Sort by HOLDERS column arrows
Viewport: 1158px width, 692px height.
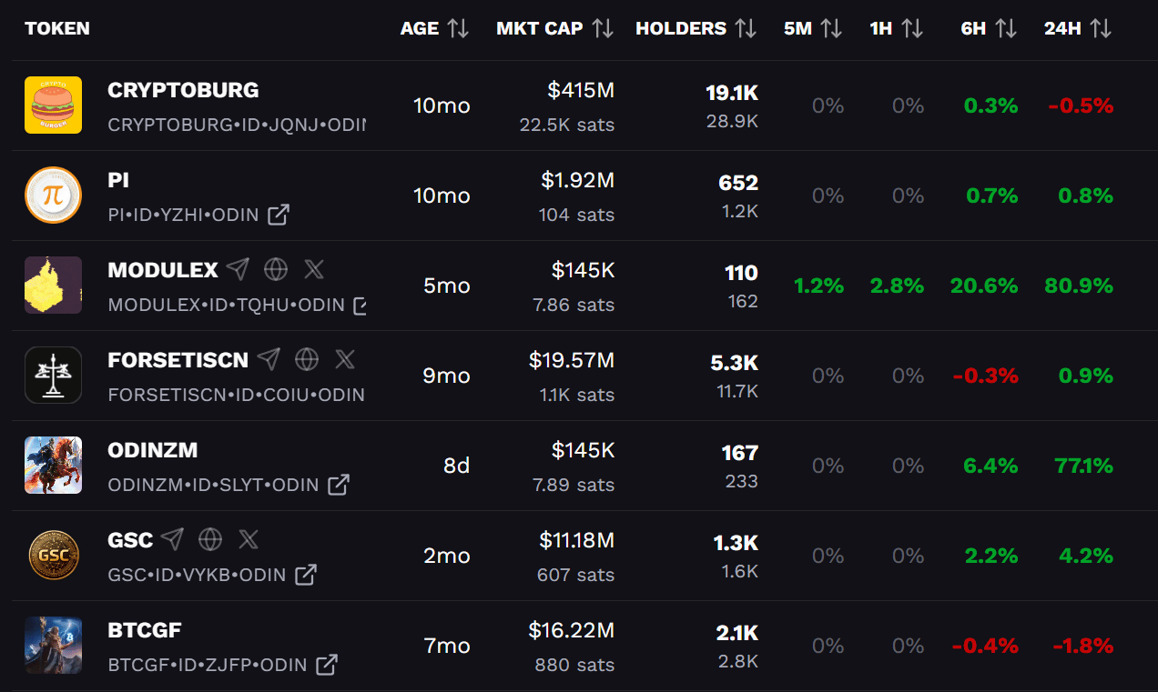[746, 28]
